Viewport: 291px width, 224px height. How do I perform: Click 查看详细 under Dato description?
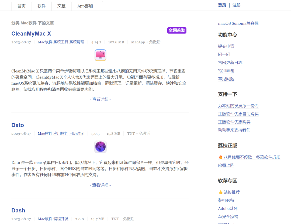pos(100,185)
